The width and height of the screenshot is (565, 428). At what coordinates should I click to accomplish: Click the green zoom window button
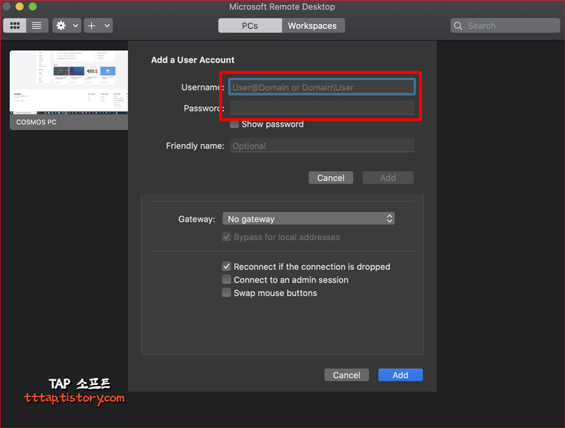tap(32, 6)
